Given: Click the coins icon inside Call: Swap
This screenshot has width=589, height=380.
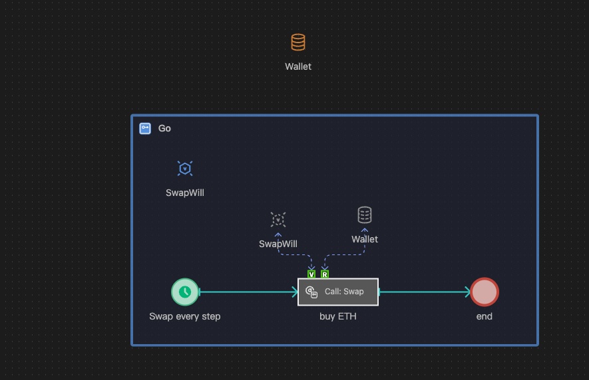Looking at the screenshot, I should pyautogui.click(x=311, y=292).
